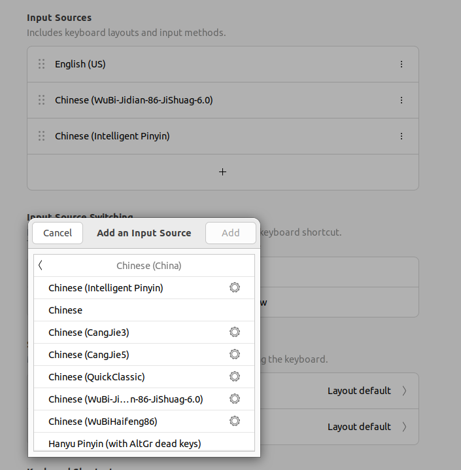Click gear icon beside Chinese (CangJie5)
The height and width of the screenshot is (470, 461).
(235, 354)
